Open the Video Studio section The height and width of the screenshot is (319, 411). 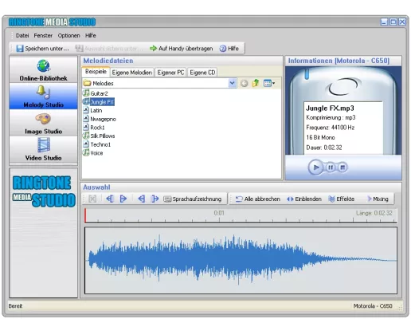43,149
